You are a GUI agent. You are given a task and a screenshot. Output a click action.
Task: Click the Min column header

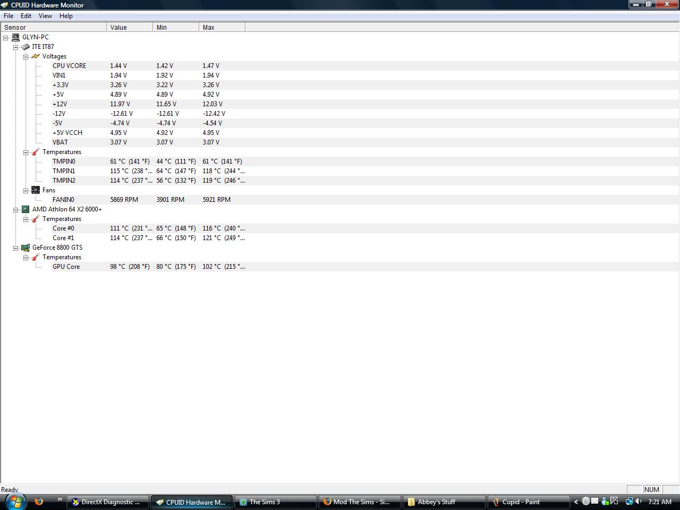pyautogui.click(x=176, y=27)
